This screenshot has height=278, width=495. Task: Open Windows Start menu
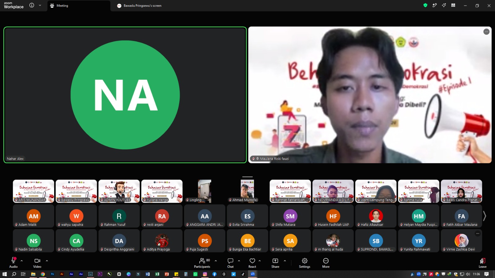[5, 274]
